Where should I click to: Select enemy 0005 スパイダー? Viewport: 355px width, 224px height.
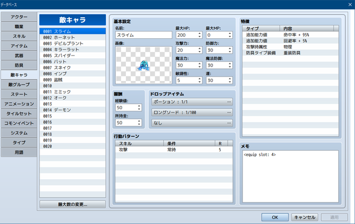73,55
